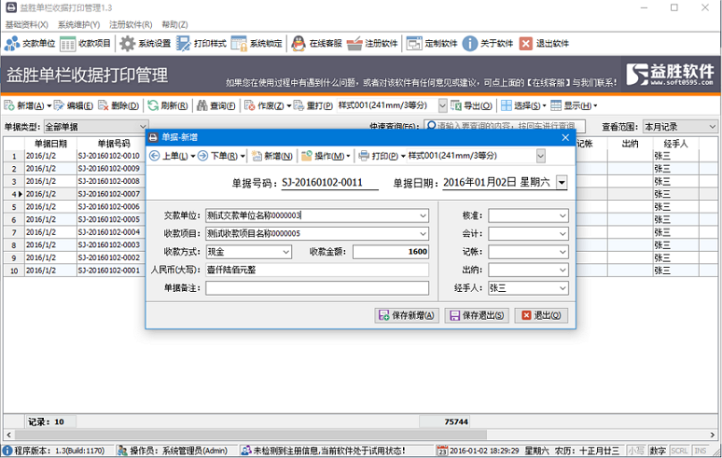Go to next receipt 下单(R) in dialog
Viewport: 722px width, 458px height.
click(218, 156)
